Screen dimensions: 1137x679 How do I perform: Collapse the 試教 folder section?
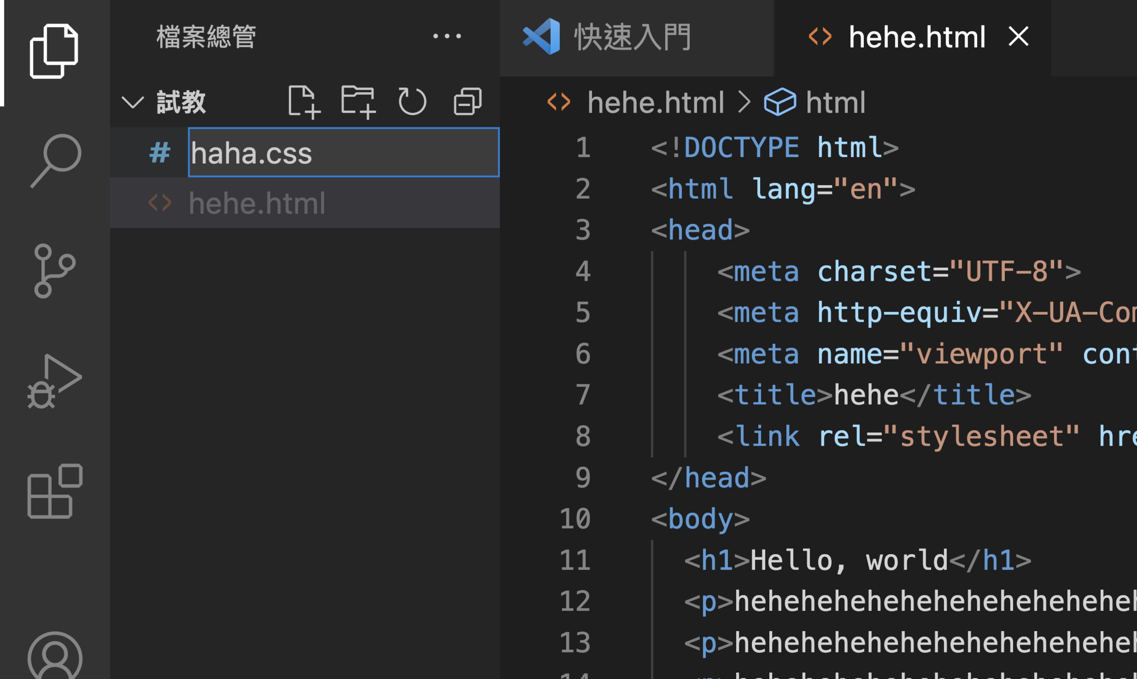[133, 102]
